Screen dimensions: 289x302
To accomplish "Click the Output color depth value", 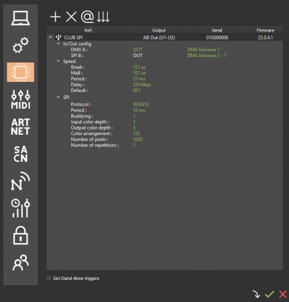I will tap(134, 128).
